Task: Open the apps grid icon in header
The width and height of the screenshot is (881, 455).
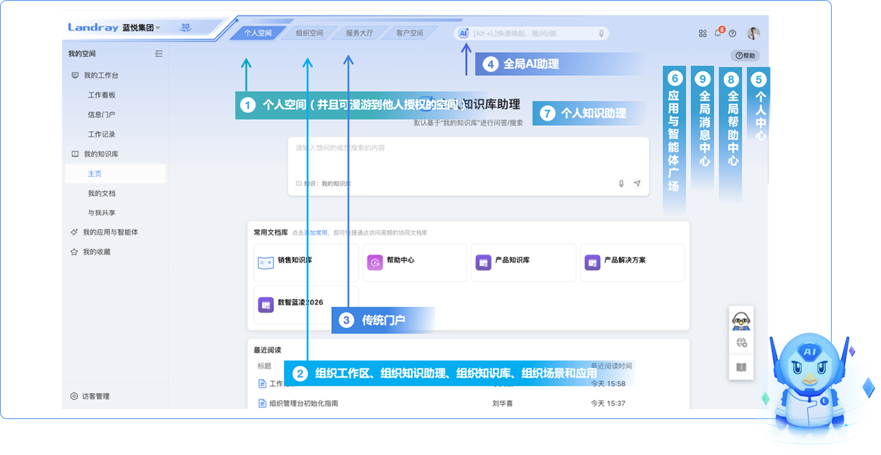Action: click(x=702, y=33)
